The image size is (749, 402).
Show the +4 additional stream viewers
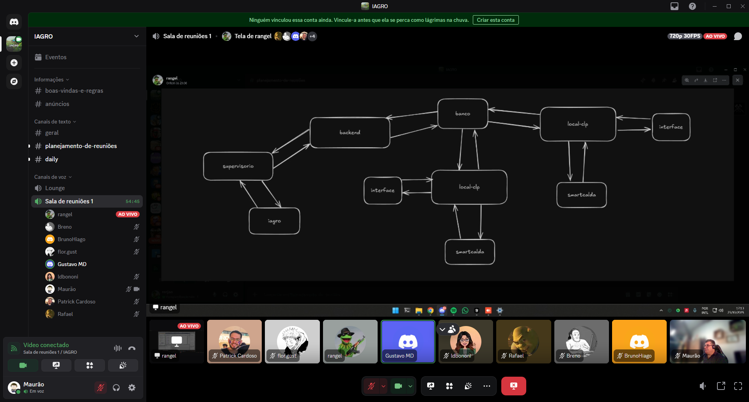click(x=312, y=36)
